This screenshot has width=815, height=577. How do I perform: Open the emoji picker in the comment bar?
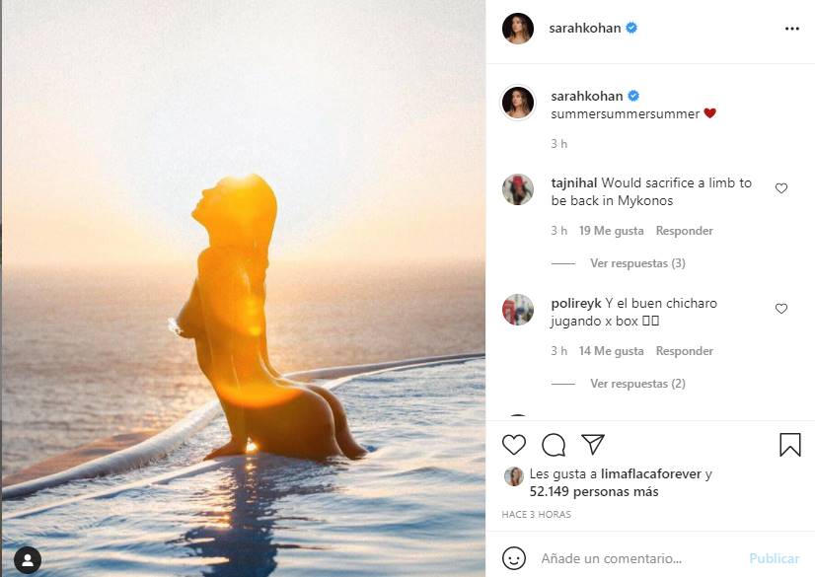(x=512, y=557)
